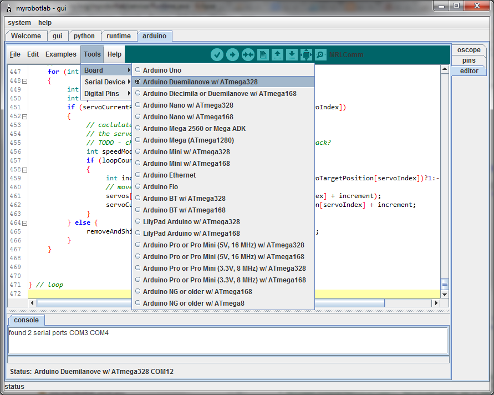
Task: Open the Digital Pins submenu
Action: click(106, 94)
